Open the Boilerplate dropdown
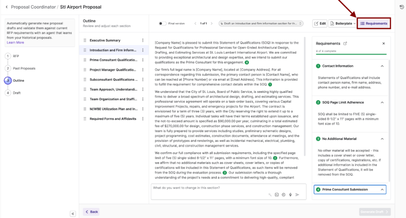 click(343, 24)
